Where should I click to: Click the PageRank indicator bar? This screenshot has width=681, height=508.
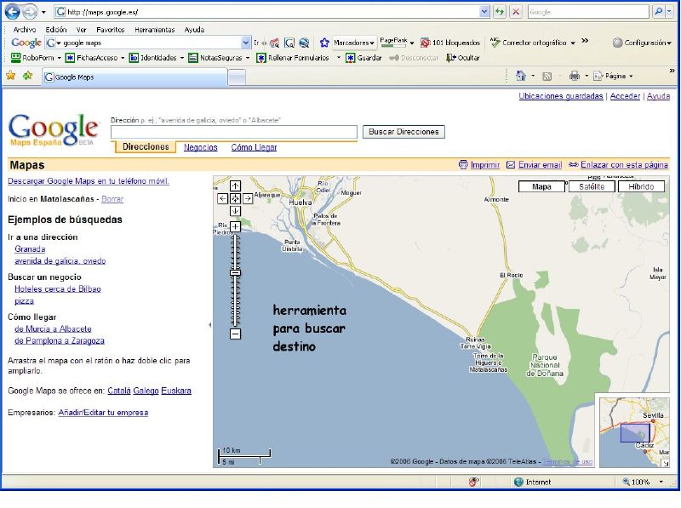[393, 43]
